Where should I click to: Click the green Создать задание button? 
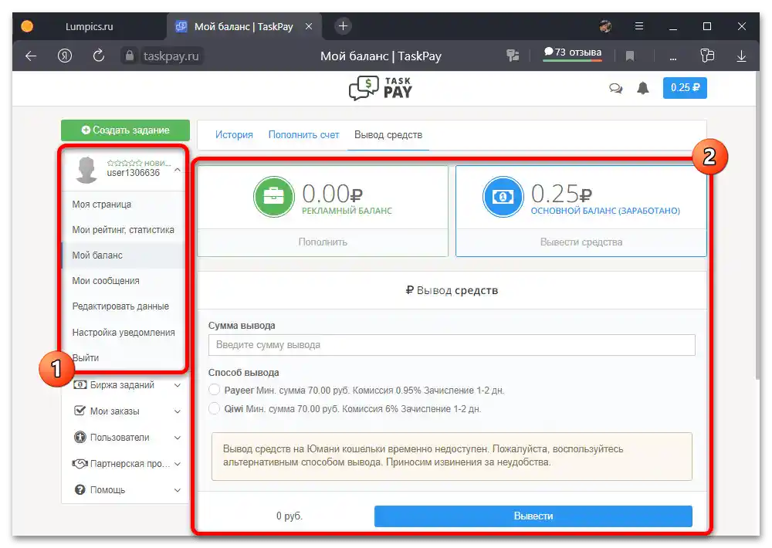click(x=125, y=130)
